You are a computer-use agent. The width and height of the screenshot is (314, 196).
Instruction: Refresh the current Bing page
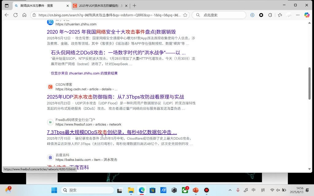[15, 15]
